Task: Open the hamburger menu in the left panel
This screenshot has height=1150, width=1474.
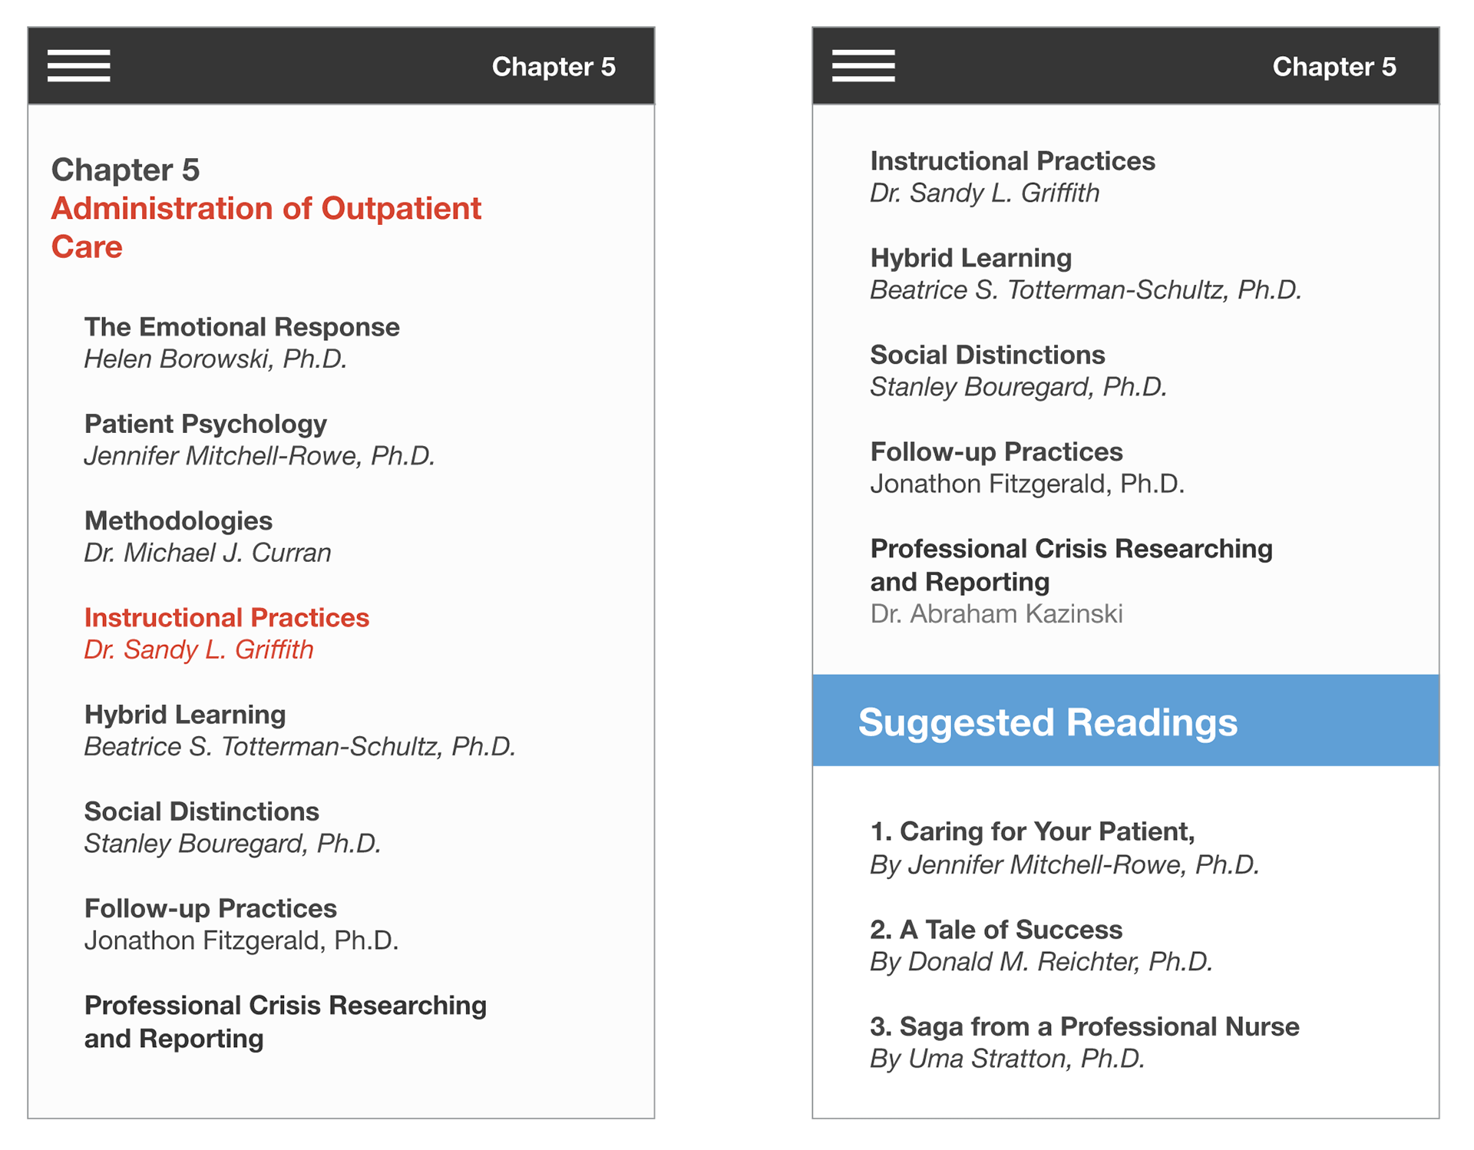Action: [78, 66]
